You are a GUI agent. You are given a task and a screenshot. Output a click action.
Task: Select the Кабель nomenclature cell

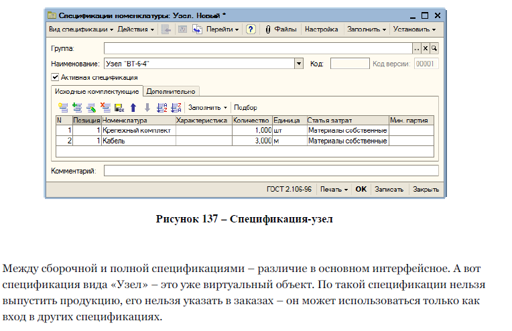[139, 141]
